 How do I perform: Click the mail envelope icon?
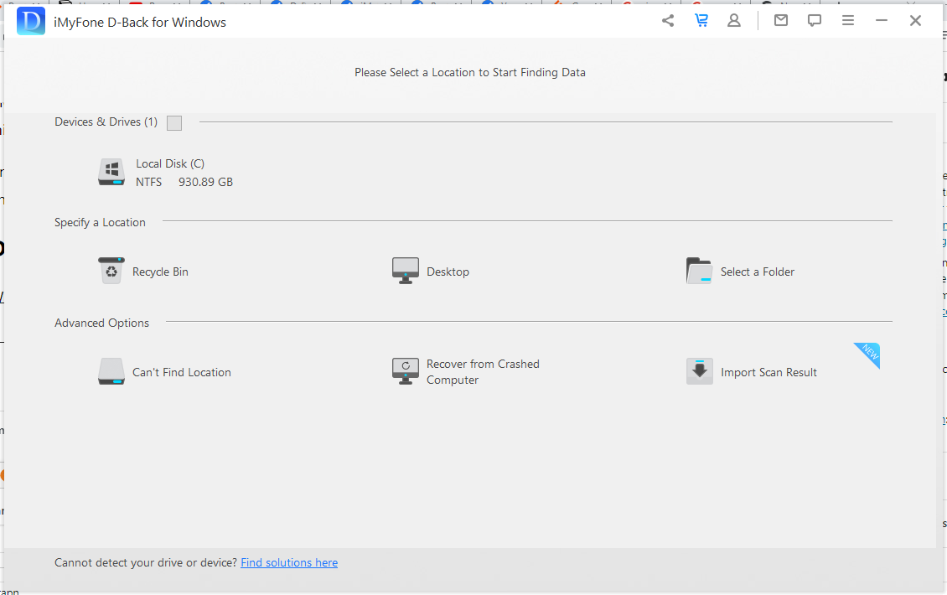(x=781, y=21)
